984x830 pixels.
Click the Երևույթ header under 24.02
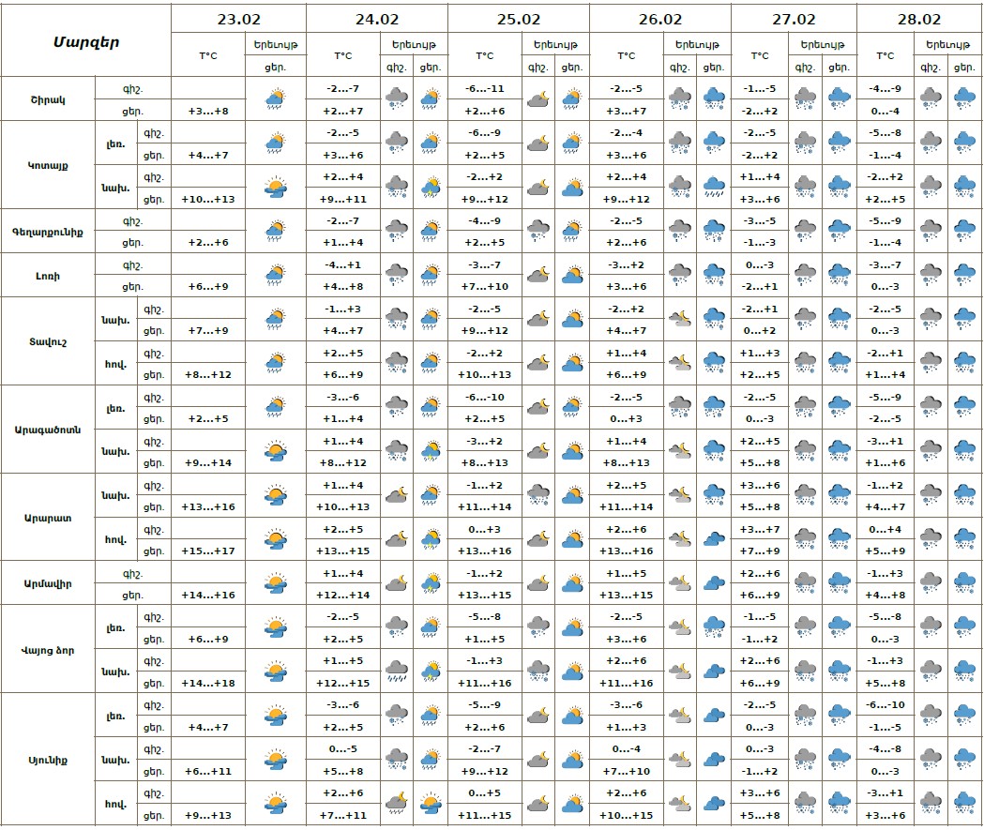click(x=413, y=44)
